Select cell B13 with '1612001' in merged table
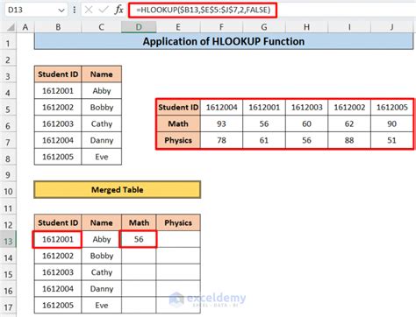Image resolution: width=416 pixels, height=317 pixels. (57, 239)
